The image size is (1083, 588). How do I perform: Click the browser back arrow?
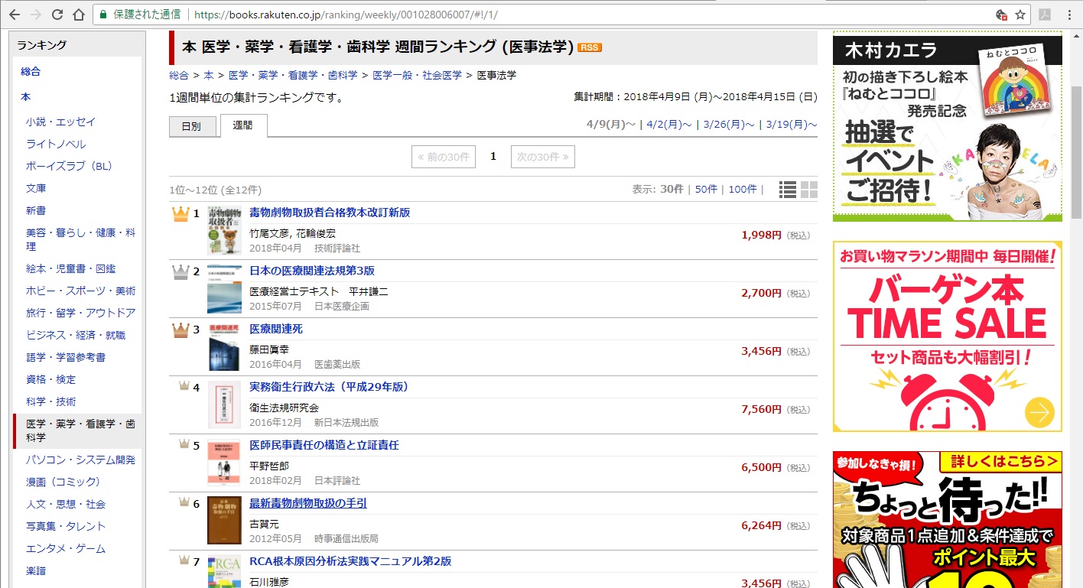point(15,15)
